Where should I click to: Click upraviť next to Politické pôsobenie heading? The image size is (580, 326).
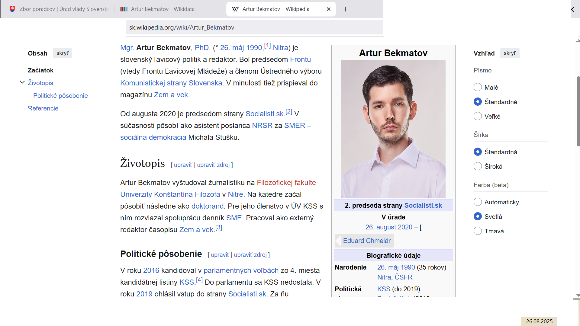pos(220,255)
